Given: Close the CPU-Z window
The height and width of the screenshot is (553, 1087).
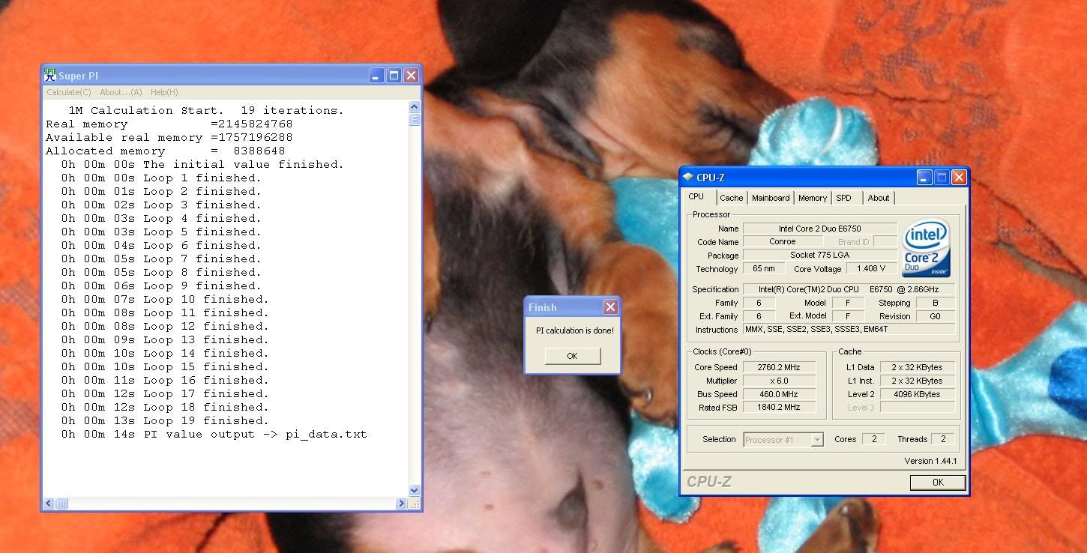Looking at the screenshot, I should pyautogui.click(x=959, y=178).
